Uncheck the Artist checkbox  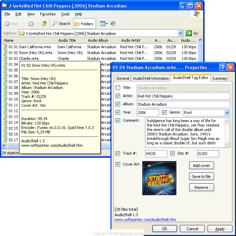(x=118, y=96)
